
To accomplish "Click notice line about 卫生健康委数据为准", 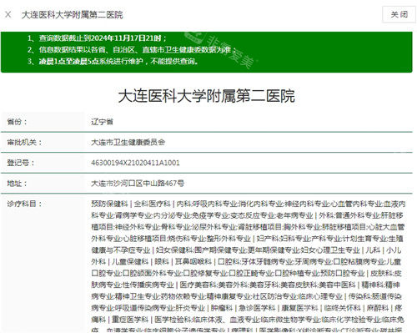I will [138, 50].
